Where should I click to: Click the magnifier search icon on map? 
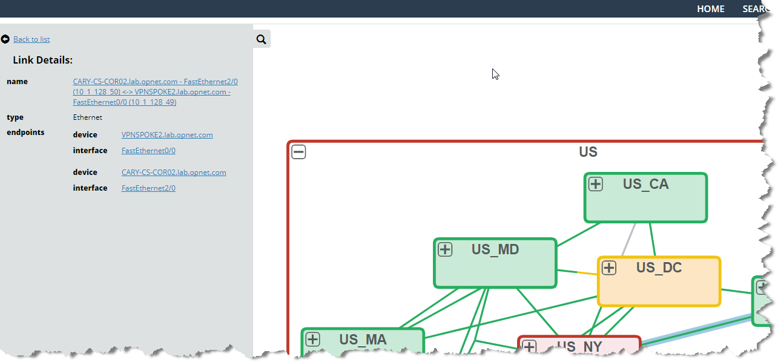pyautogui.click(x=261, y=39)
